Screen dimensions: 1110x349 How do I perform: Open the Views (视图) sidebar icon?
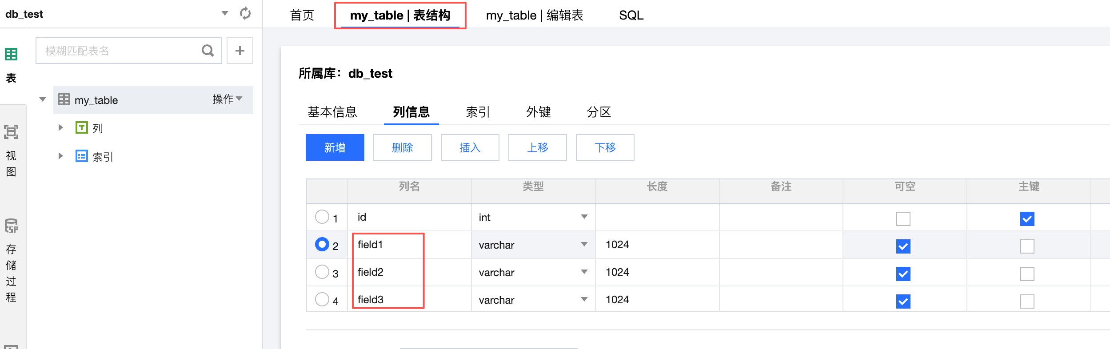coord(11,132)
